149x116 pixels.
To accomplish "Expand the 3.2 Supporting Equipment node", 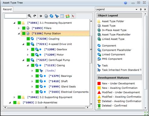I will click(14, 97).
